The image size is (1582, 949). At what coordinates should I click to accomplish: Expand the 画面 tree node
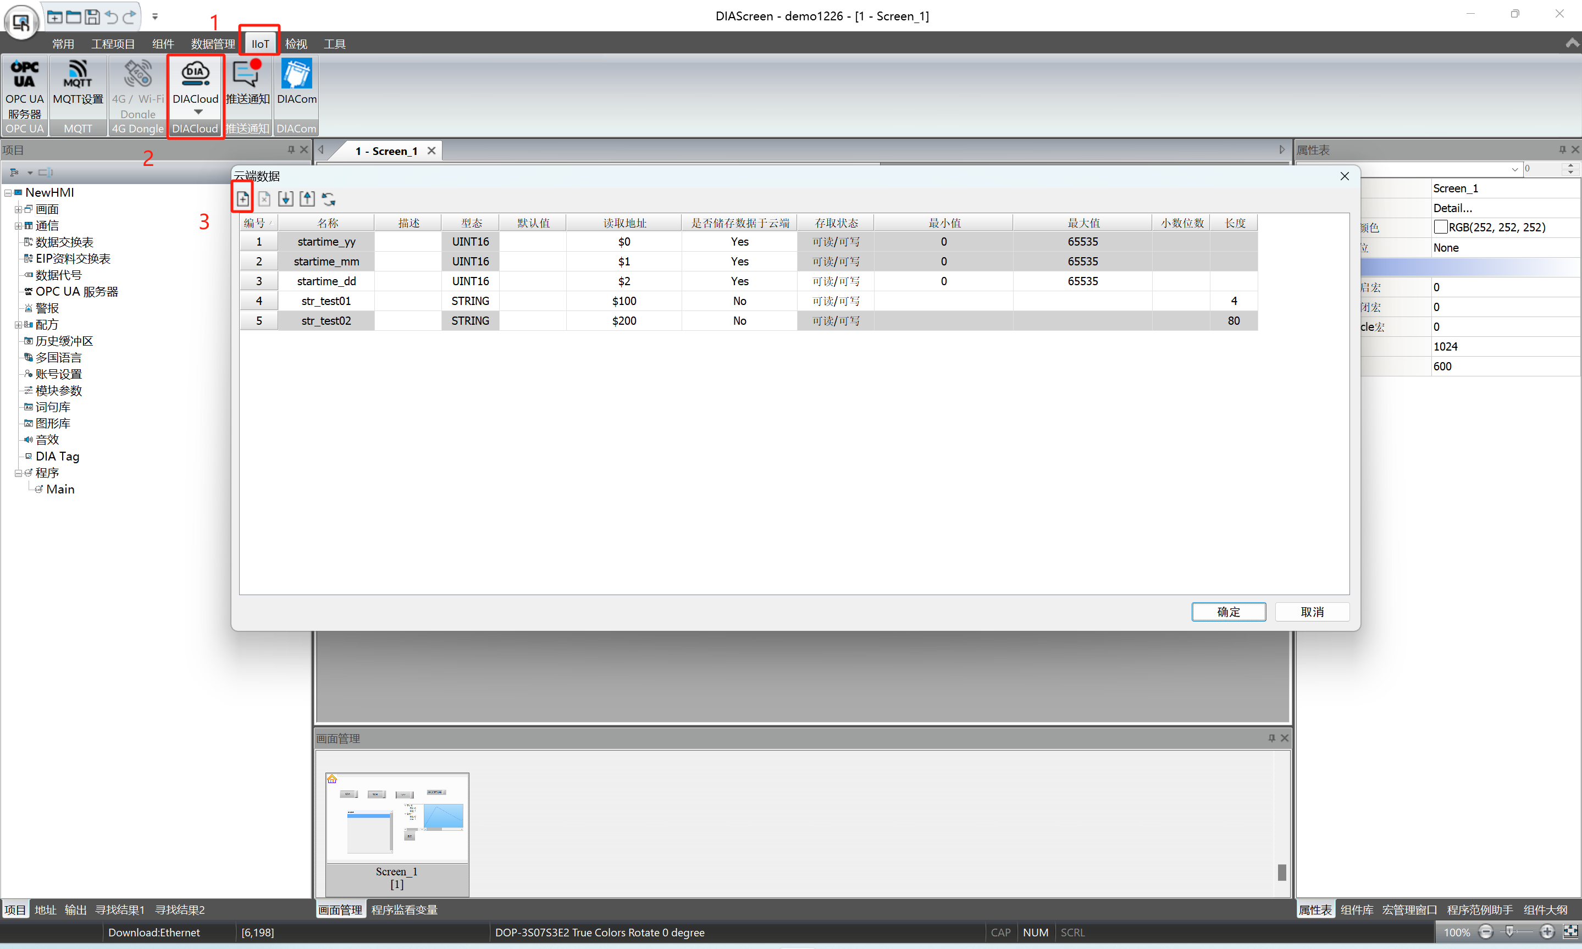click(x=18, y=210)
